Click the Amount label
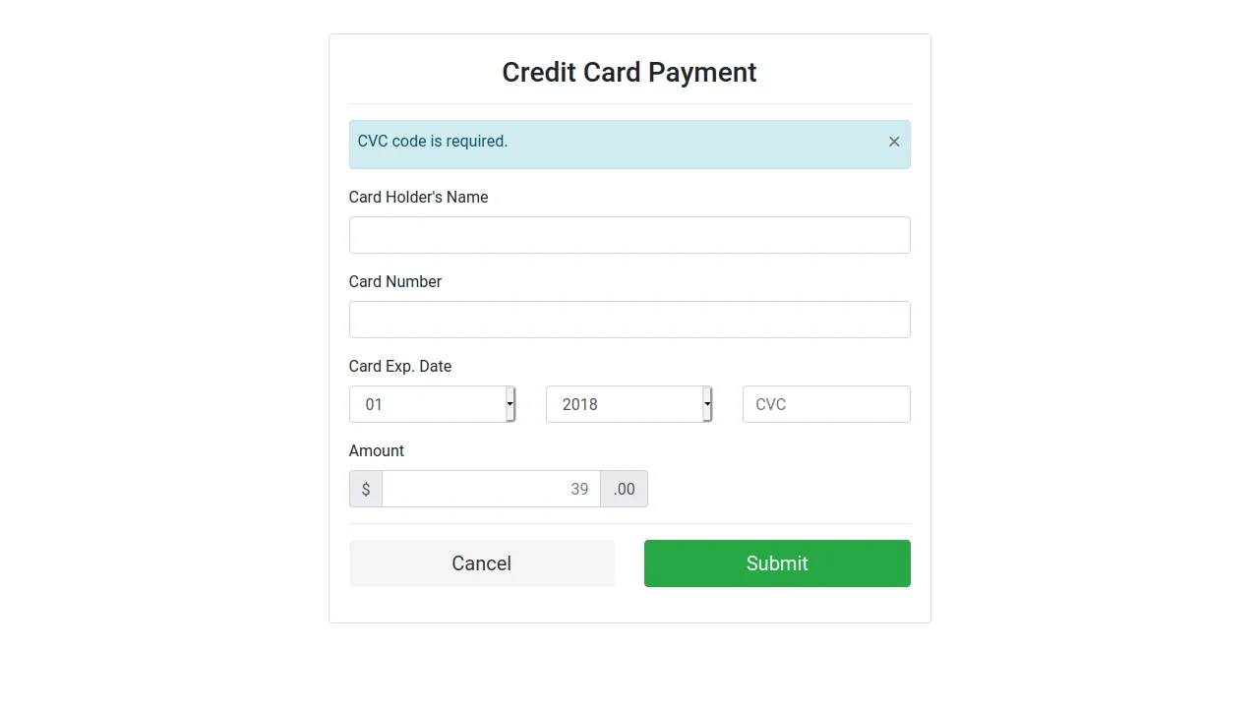This screenshot has height=708, width=1259. pos(376,450)
